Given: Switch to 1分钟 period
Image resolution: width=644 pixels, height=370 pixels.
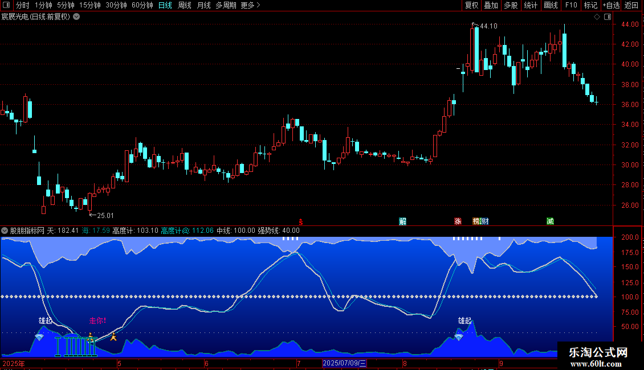Looking at the screenshot, I should tap(43, 5).
